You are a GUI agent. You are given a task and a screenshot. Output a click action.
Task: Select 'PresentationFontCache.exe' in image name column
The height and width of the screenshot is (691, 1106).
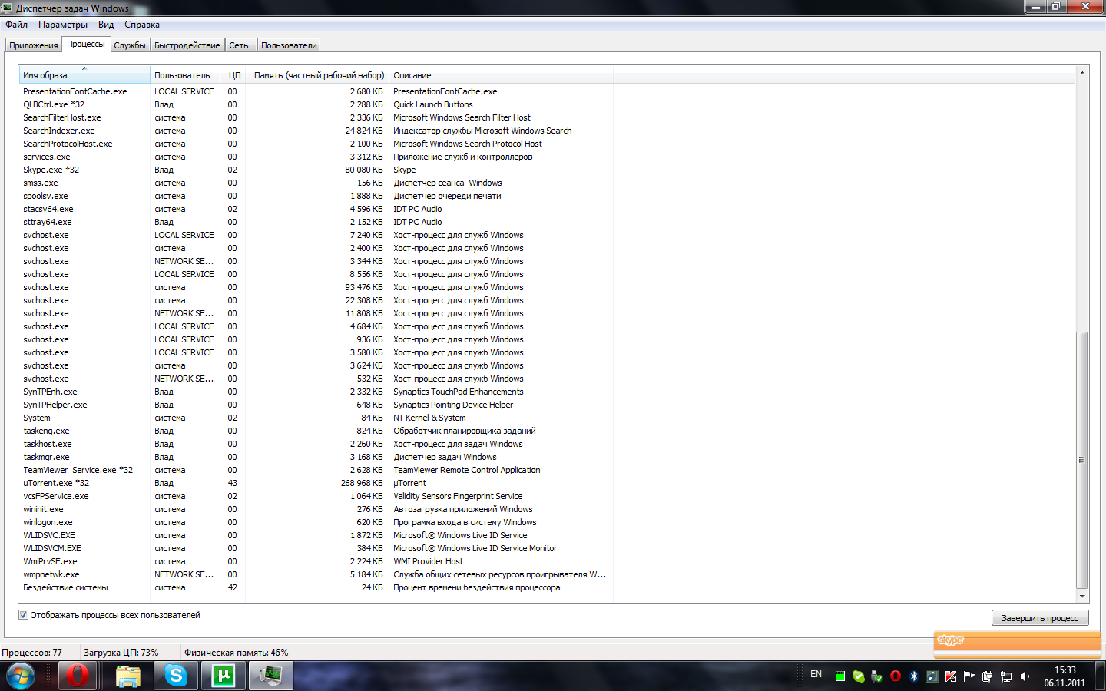pos(75,91)
